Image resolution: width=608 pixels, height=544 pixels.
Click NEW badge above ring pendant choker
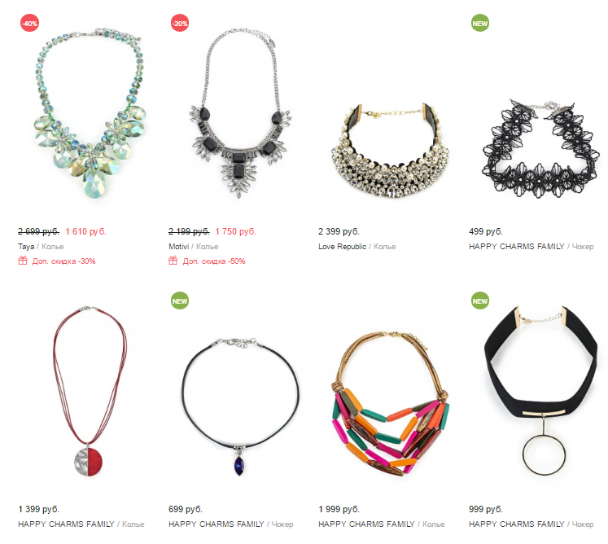tap(480, 301)
